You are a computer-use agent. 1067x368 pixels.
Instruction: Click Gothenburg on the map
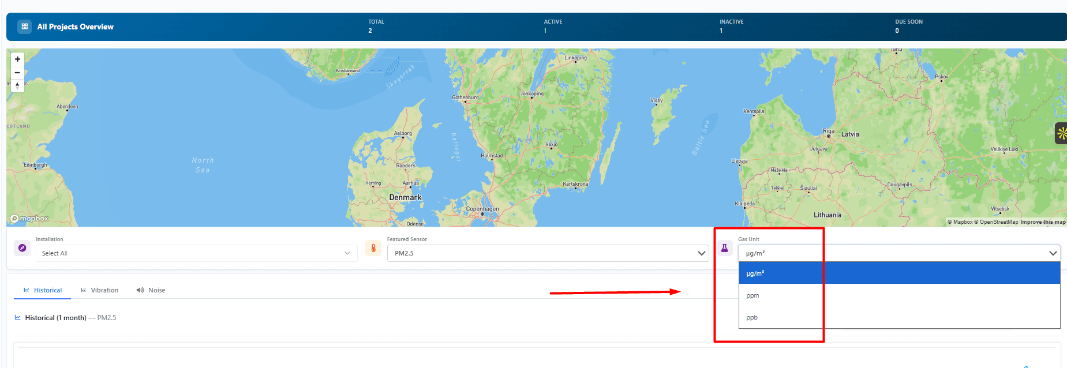tap(465, 97)
